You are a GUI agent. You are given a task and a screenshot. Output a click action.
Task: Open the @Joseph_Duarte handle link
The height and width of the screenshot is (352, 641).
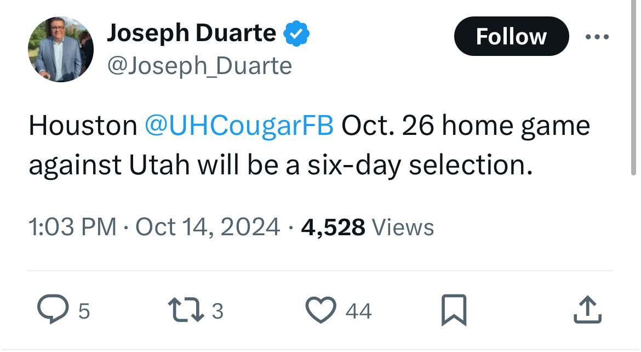[x=199, y=66]
